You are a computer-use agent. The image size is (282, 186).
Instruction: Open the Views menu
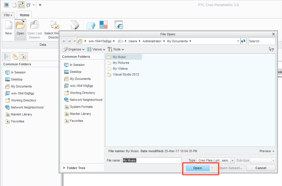coord(96,50)
